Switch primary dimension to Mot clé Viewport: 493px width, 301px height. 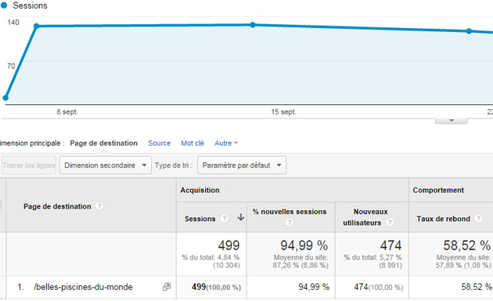tap(193, 143)
